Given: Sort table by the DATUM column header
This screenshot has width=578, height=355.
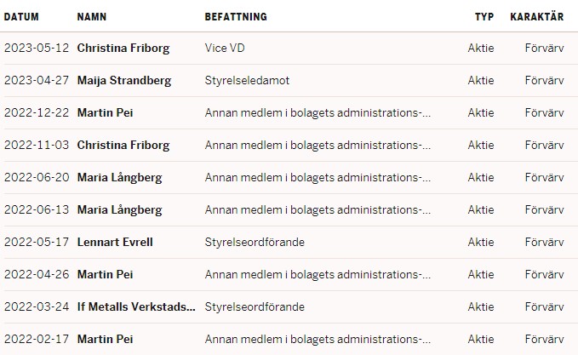Looking at the screenshot, I should (21, 17).
